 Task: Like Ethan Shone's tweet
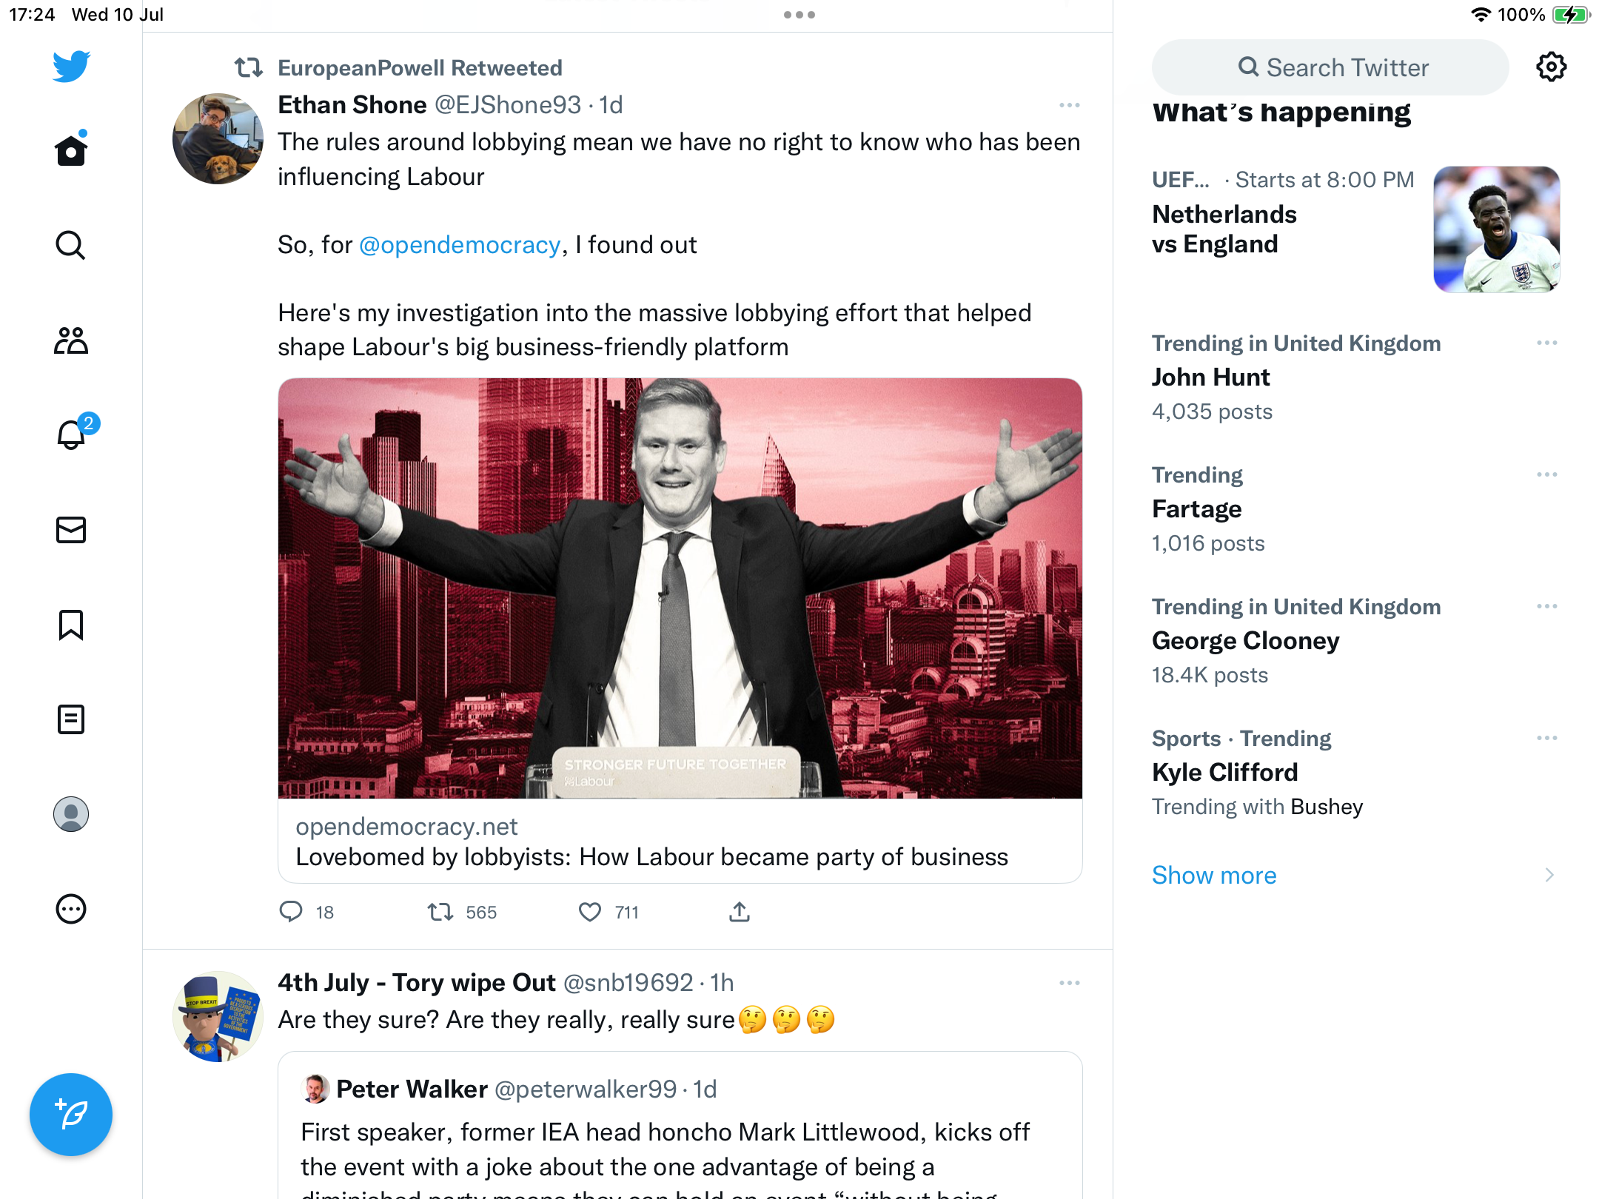[x=590, y=912]
